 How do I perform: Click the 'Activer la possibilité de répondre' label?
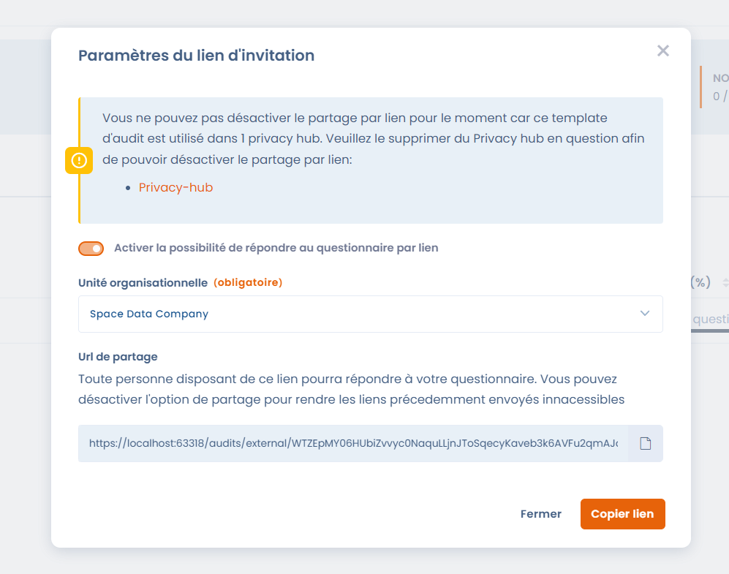point(276,248)
